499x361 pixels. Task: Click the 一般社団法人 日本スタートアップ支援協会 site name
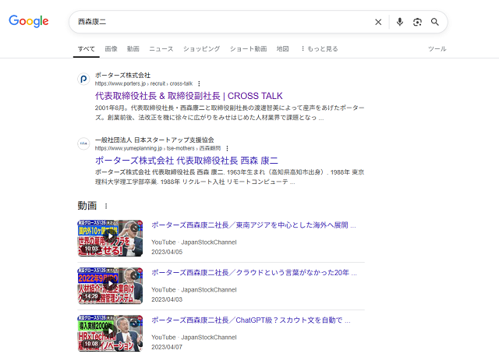coord(154,140)
